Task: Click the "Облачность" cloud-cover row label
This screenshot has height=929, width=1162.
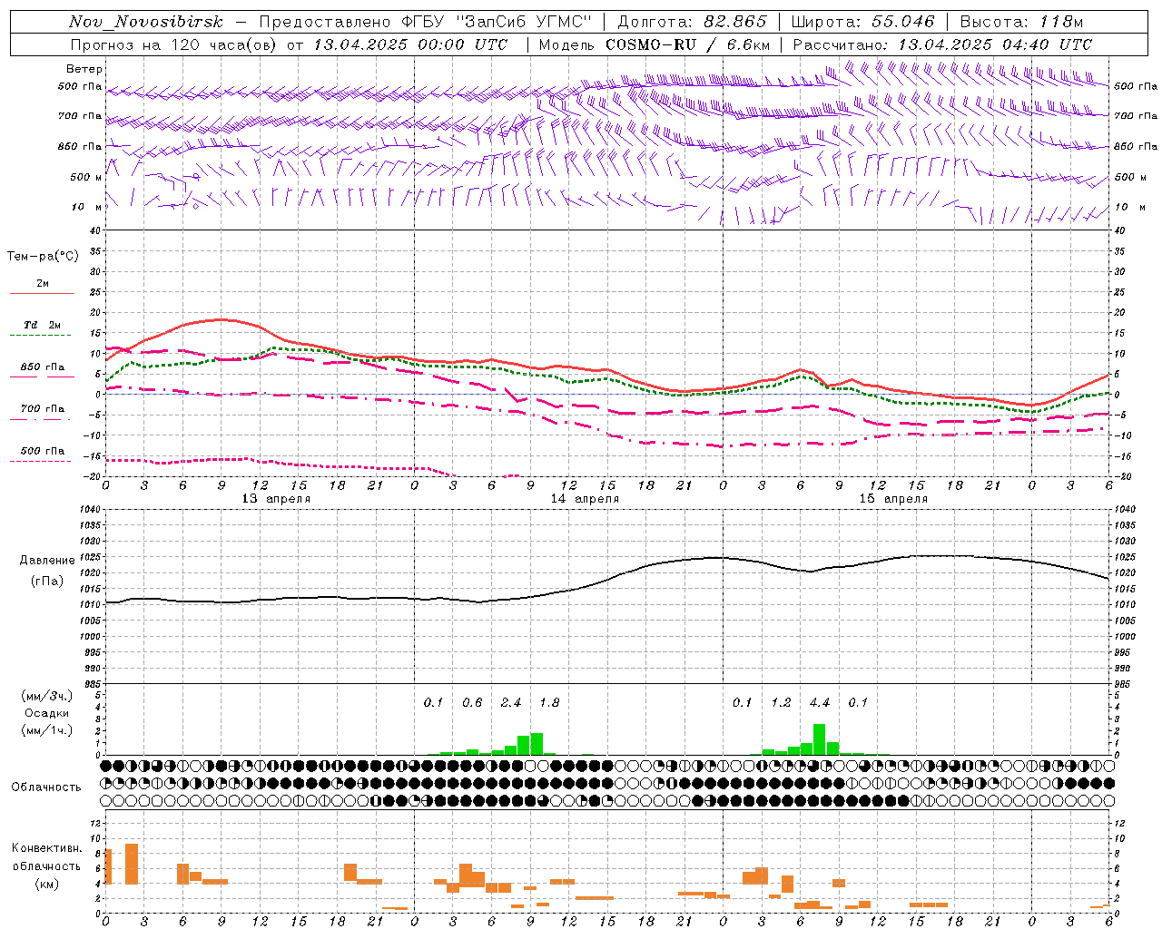Action: coord(46,787)
